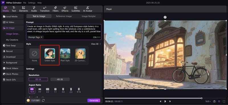Screen dimensions: 228x105
Task: Open the AI Avatar tool
Action: [87, 9]
